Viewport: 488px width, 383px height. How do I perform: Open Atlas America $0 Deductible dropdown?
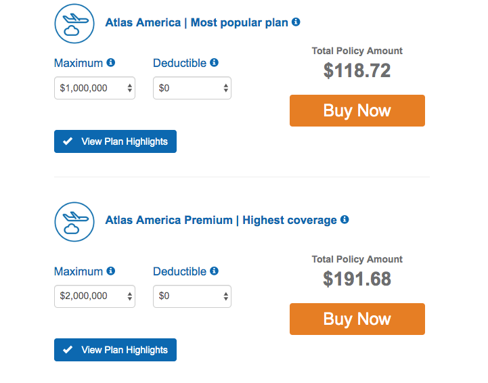[x=192, y=88]
